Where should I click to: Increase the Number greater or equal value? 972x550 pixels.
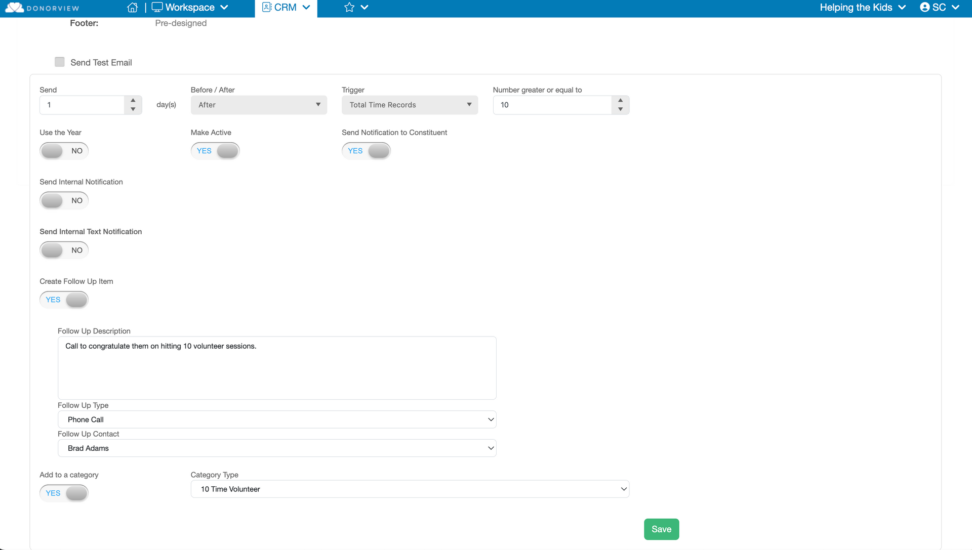[x=621, y=100]
